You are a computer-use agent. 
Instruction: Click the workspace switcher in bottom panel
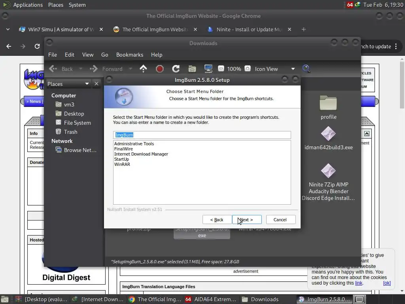[x=359, y=299]
